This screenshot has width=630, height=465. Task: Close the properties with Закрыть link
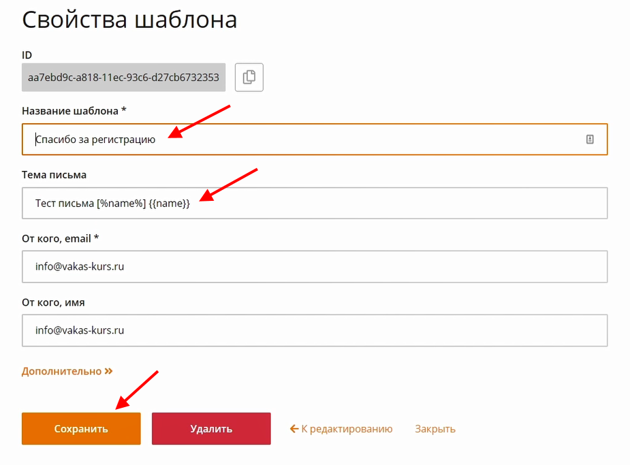[x=435, y=429]
